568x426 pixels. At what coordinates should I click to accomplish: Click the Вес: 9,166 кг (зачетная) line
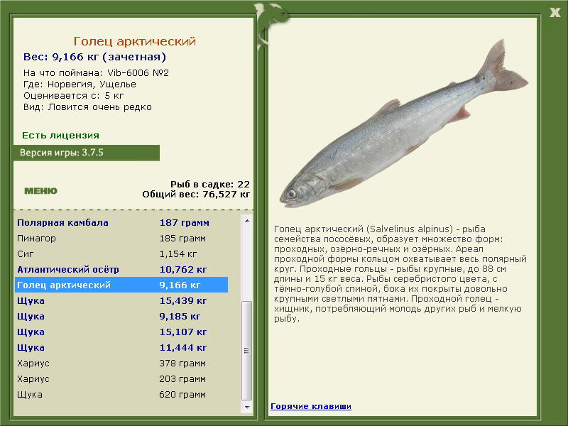click(x=94, y=57)
